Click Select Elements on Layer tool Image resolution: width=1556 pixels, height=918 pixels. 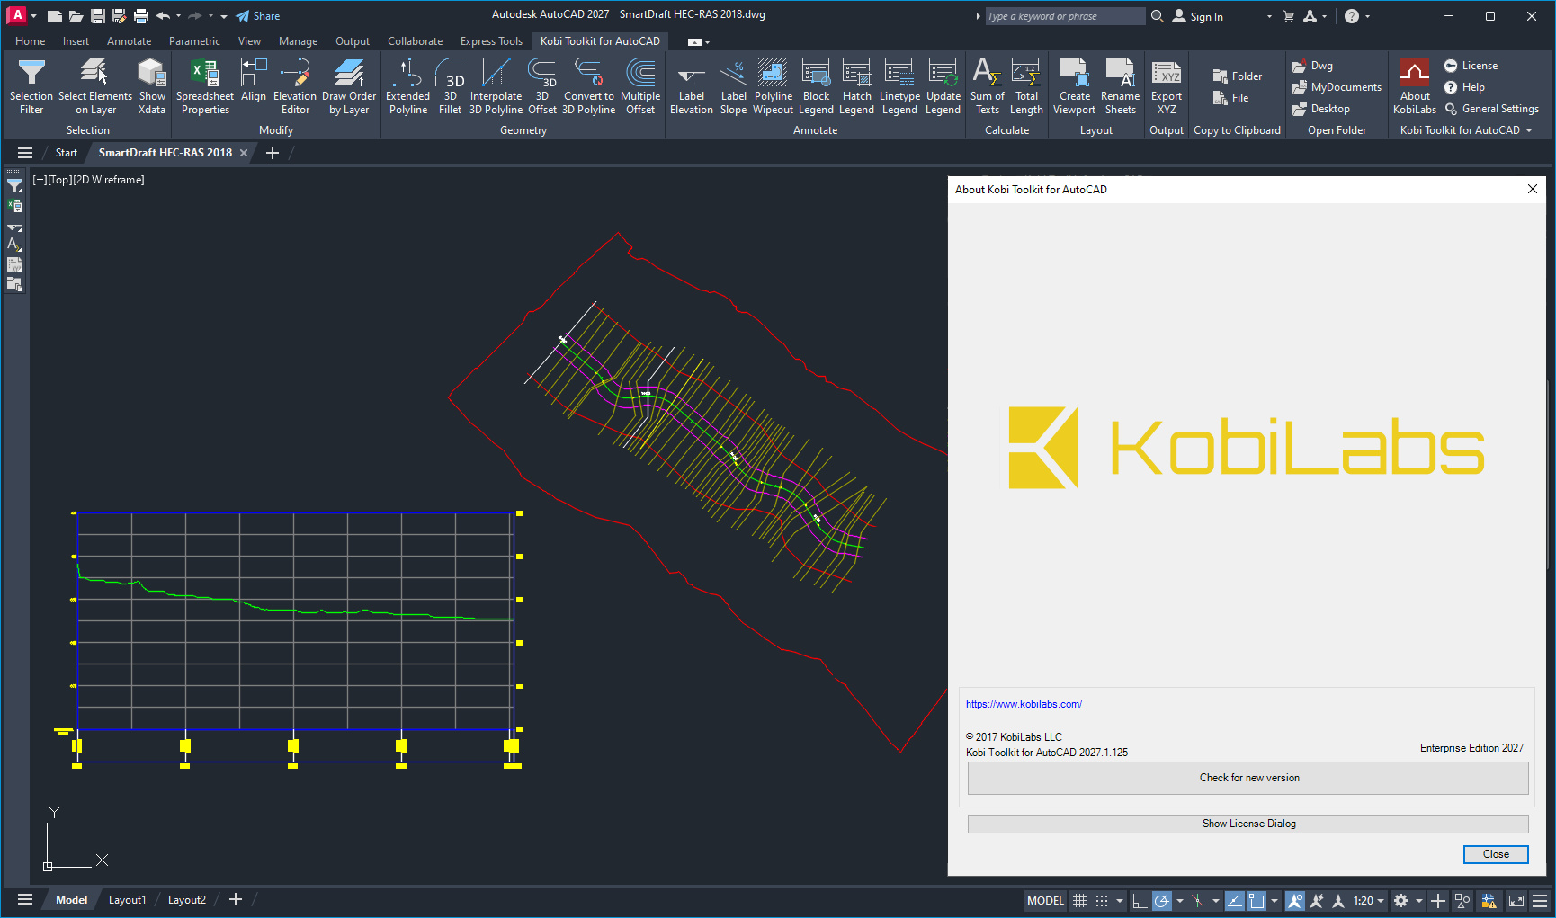(x=95, y=86)
